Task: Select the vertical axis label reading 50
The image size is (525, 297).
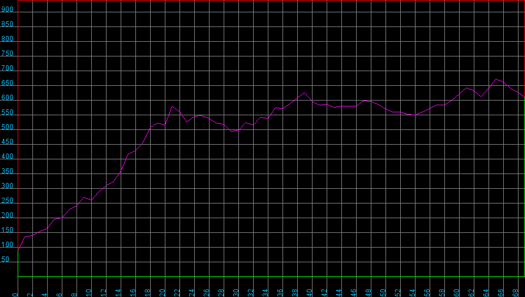Action: [x=5, y=259]
